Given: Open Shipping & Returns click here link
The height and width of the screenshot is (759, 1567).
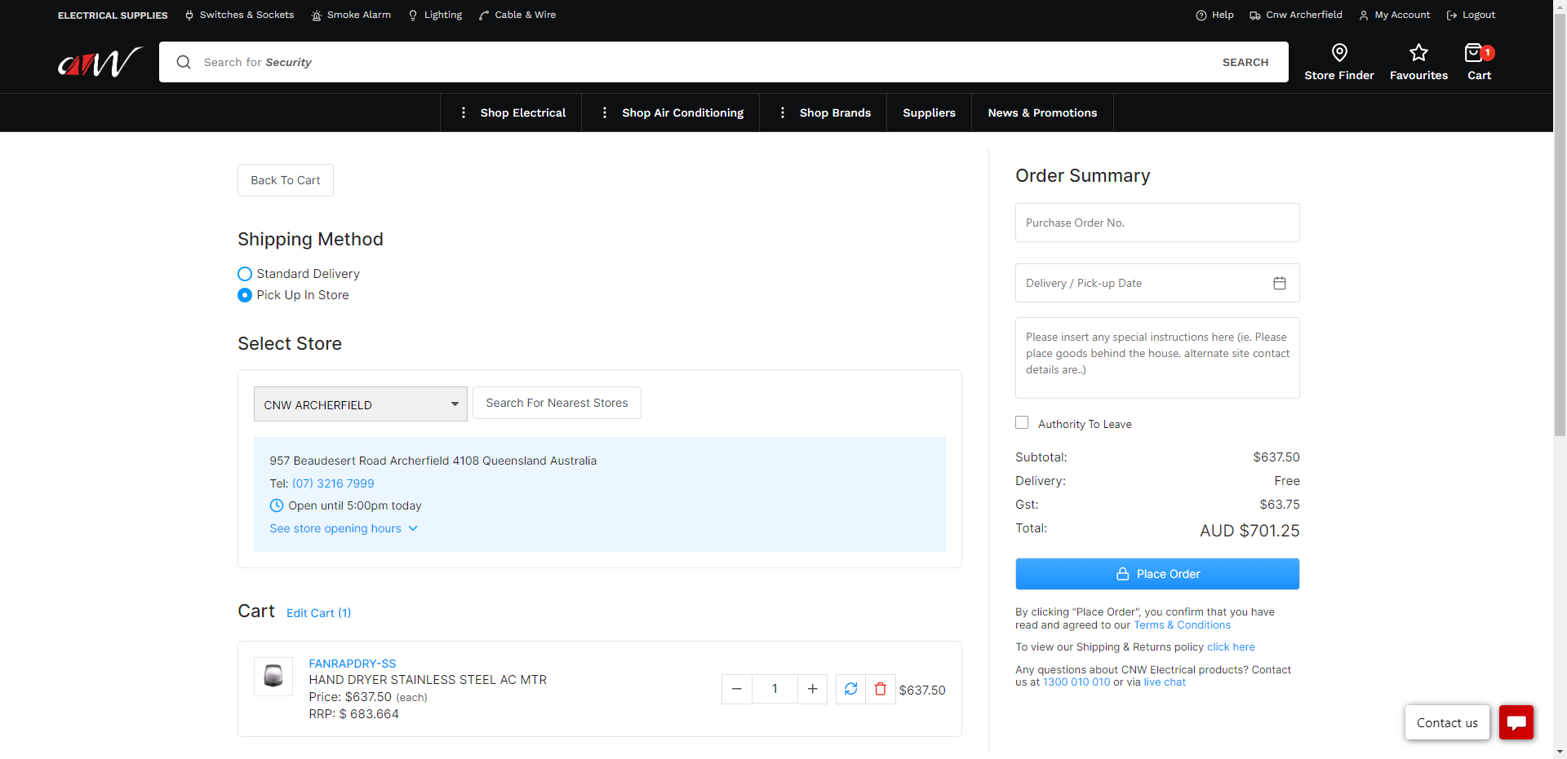Looking at the screenshot, I should pyautogui.click(x=1231, y=647).
